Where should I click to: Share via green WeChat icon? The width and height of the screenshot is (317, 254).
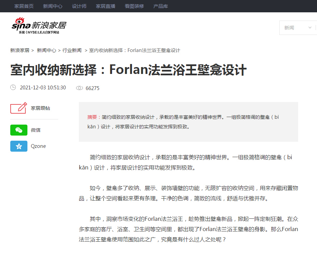click(19, 130)
